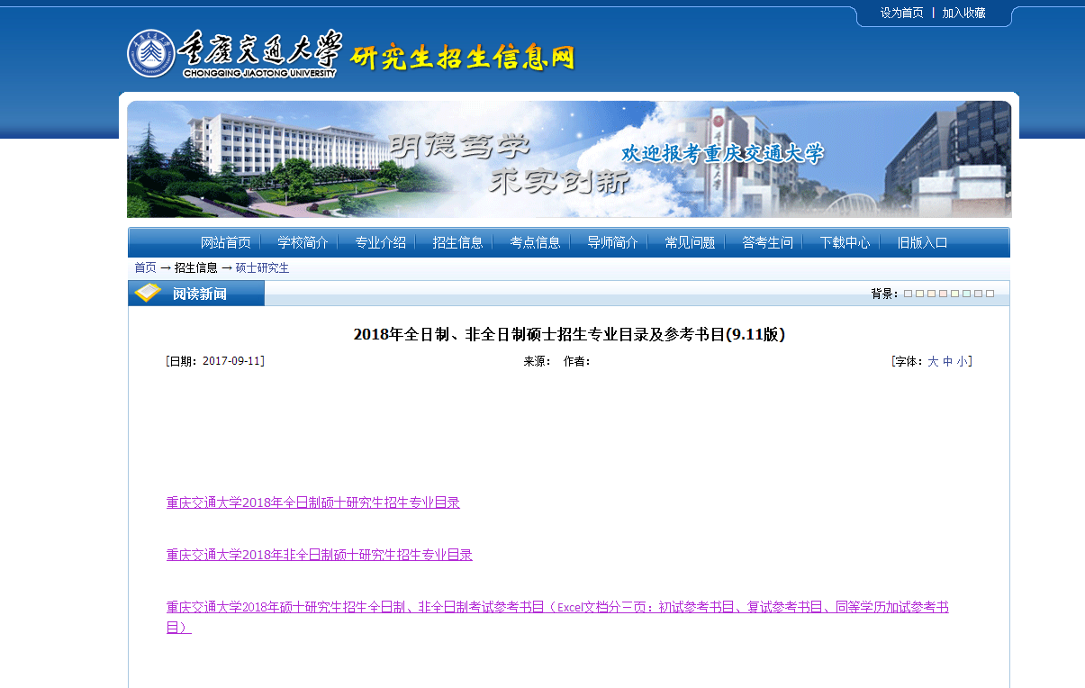Go to 学校简介 in the nav bar

point(303,242)
